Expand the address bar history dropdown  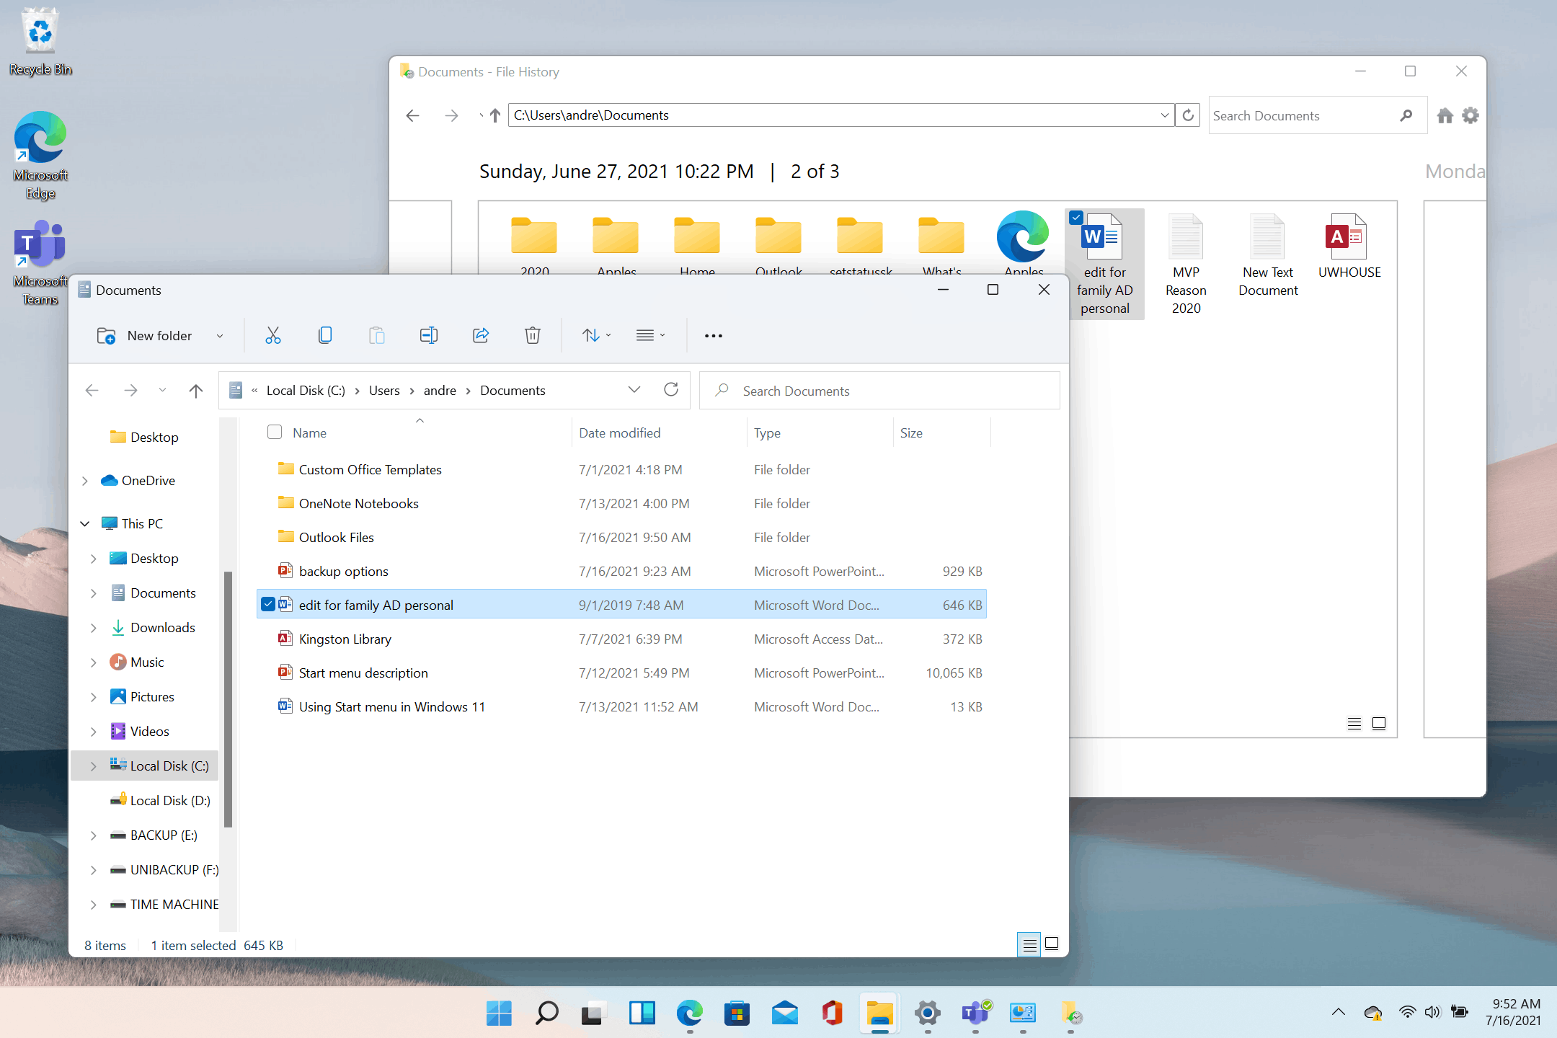tap(634, 390)
